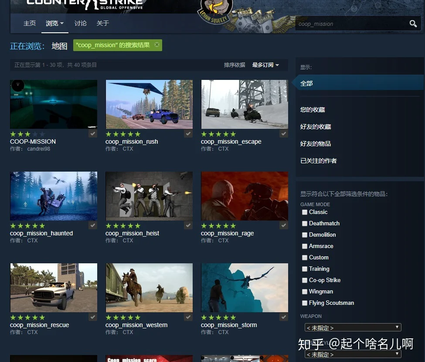425x362 pixels.
Task: Show 好友的物品 friends' items
Action: pos(316,144)
